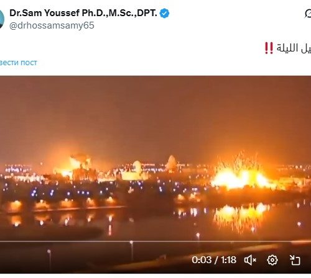Image resolution: width=311 pixels, height=278 pixels.
Task: Click the 0:03 elapsed time readout
Action: 202,260
